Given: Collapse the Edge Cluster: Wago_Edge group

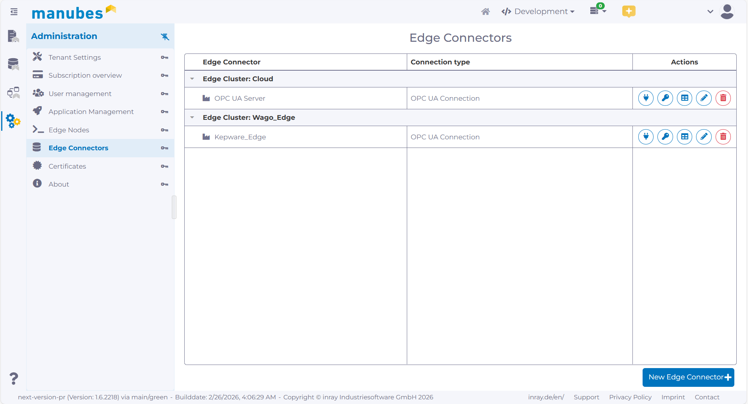Looking at the screenshot, I should coord(192,117).
